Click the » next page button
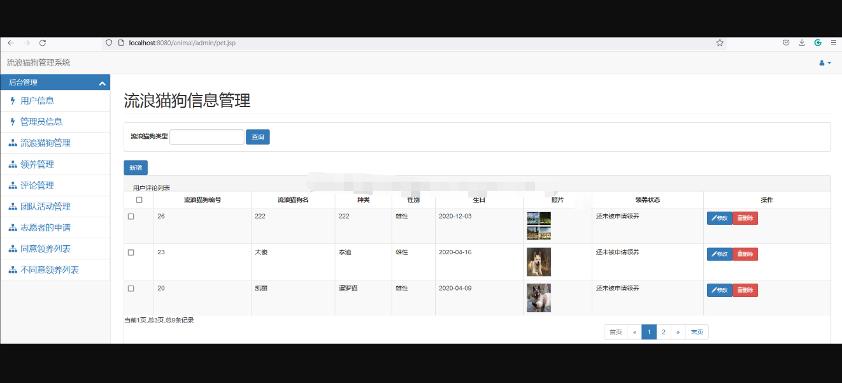 pyautogui.click(x=678, y=332)
